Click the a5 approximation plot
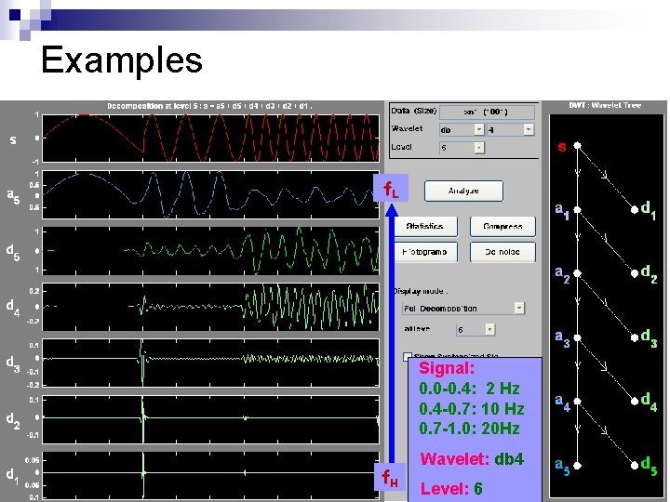 pyautogui.click(x=210, y=194)
